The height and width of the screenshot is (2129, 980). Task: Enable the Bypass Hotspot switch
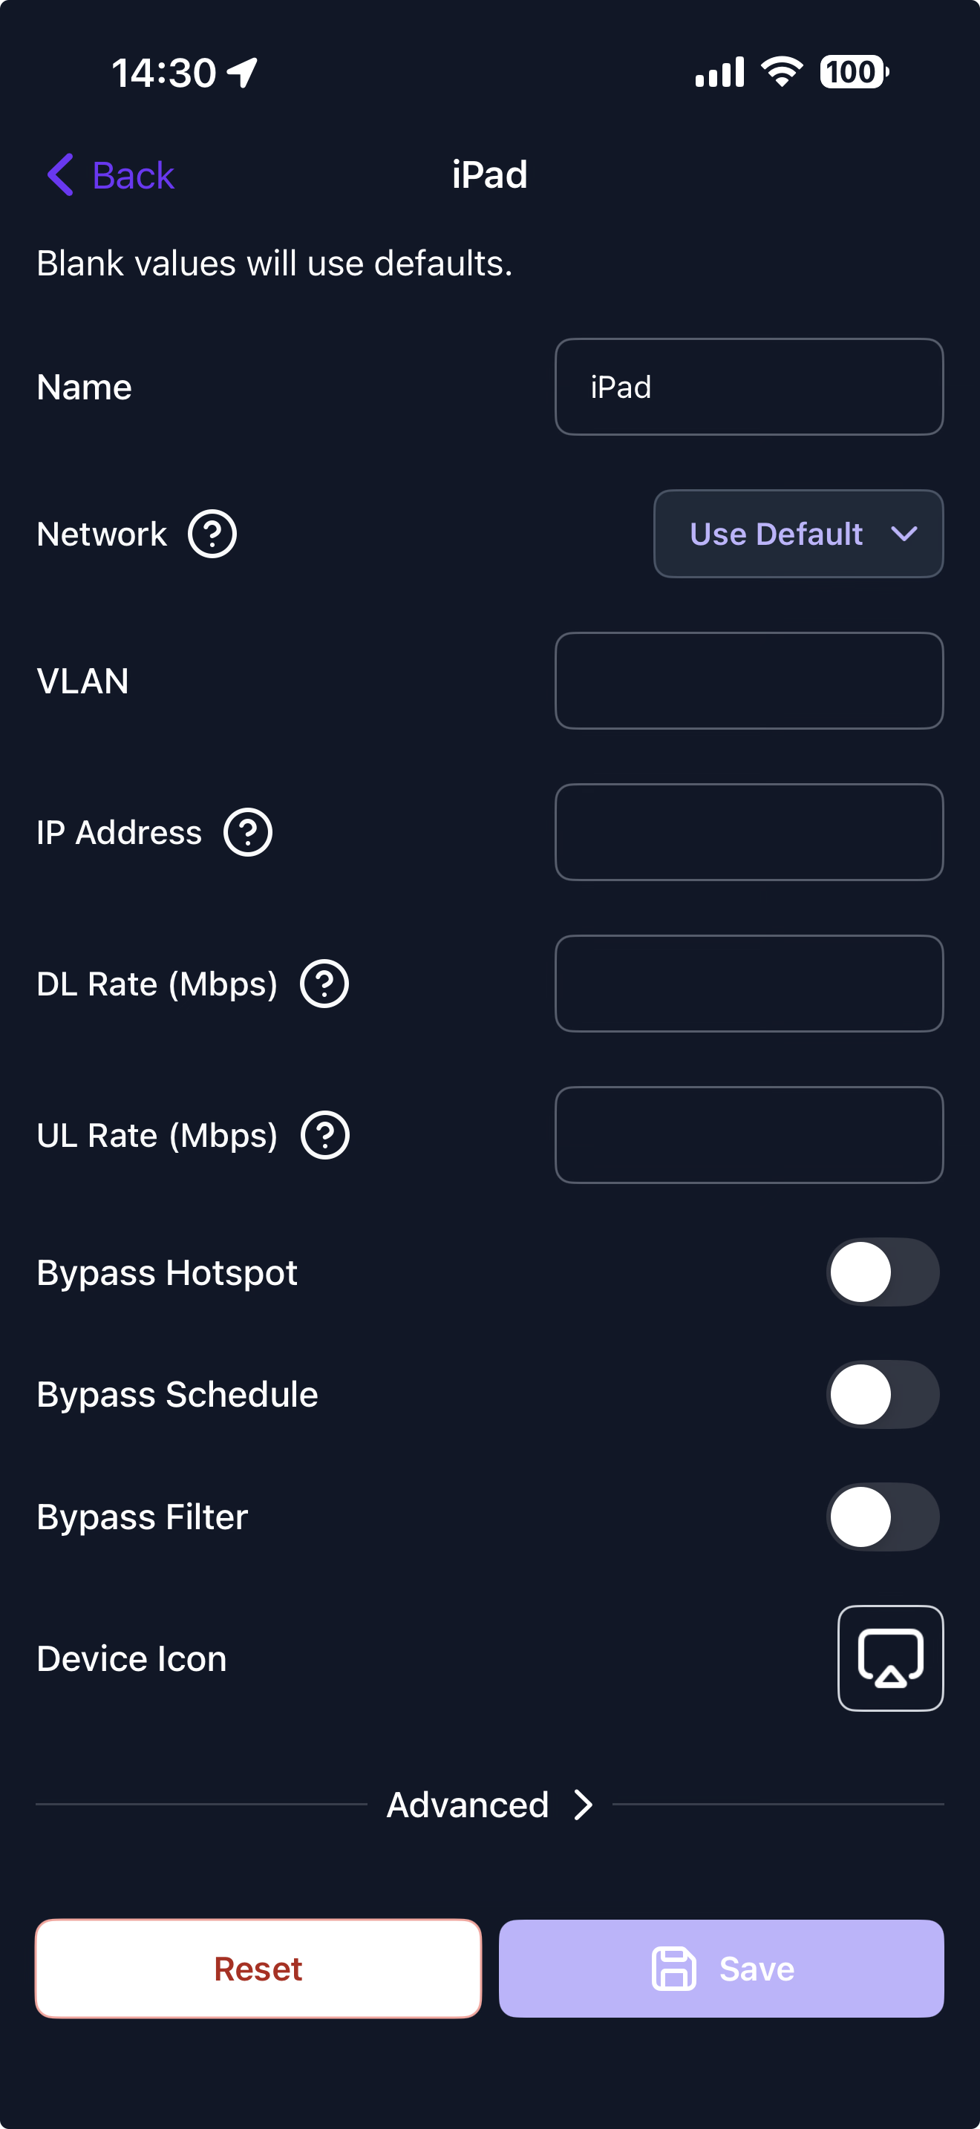pyautogui.click(x=883, y=1272)
